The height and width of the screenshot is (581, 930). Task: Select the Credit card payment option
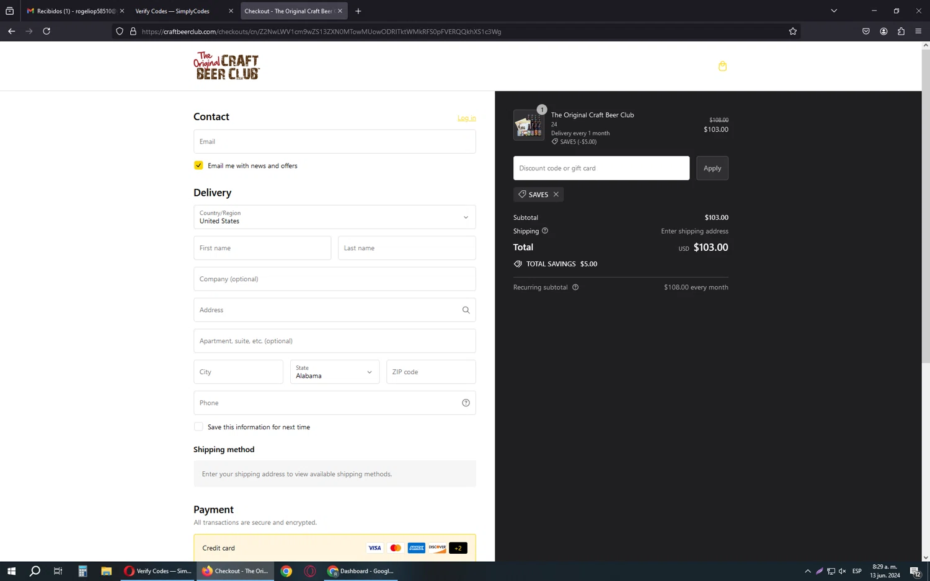pos(335,548)
